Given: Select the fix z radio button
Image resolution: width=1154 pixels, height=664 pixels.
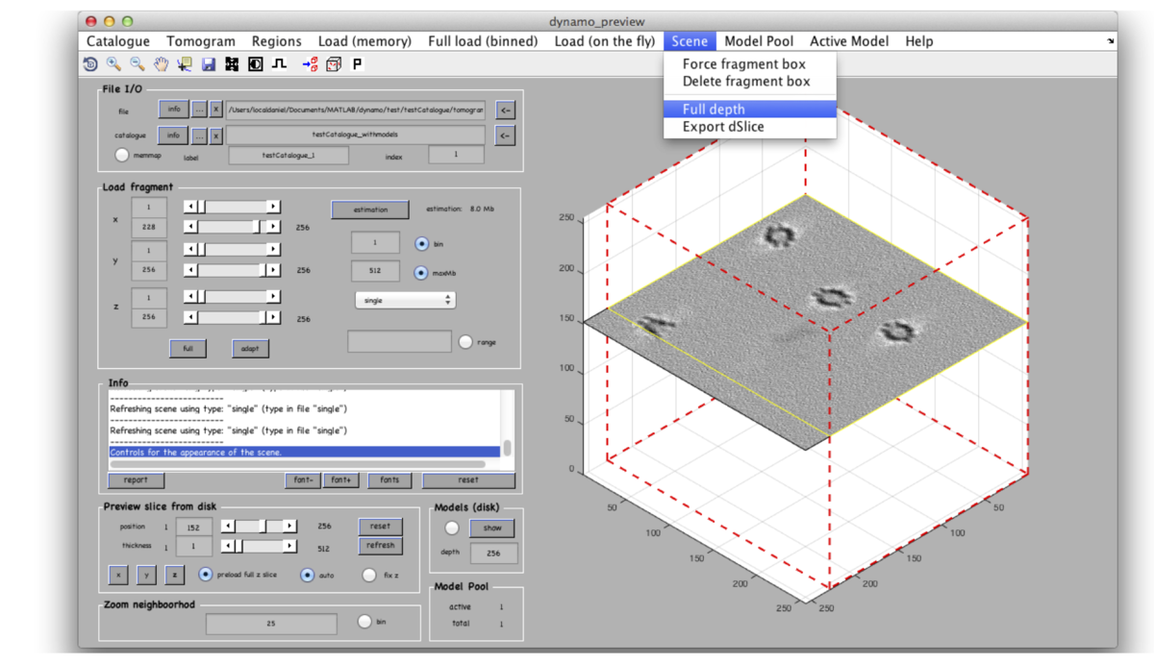Looking at the screenshot, I should point(369,575).
